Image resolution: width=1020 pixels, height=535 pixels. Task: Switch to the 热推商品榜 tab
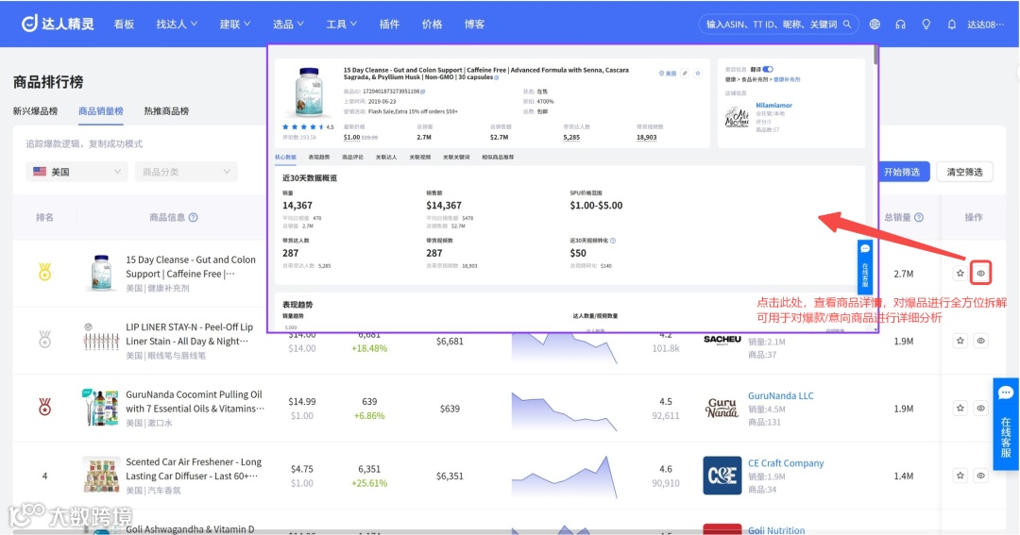click(166, 111)
